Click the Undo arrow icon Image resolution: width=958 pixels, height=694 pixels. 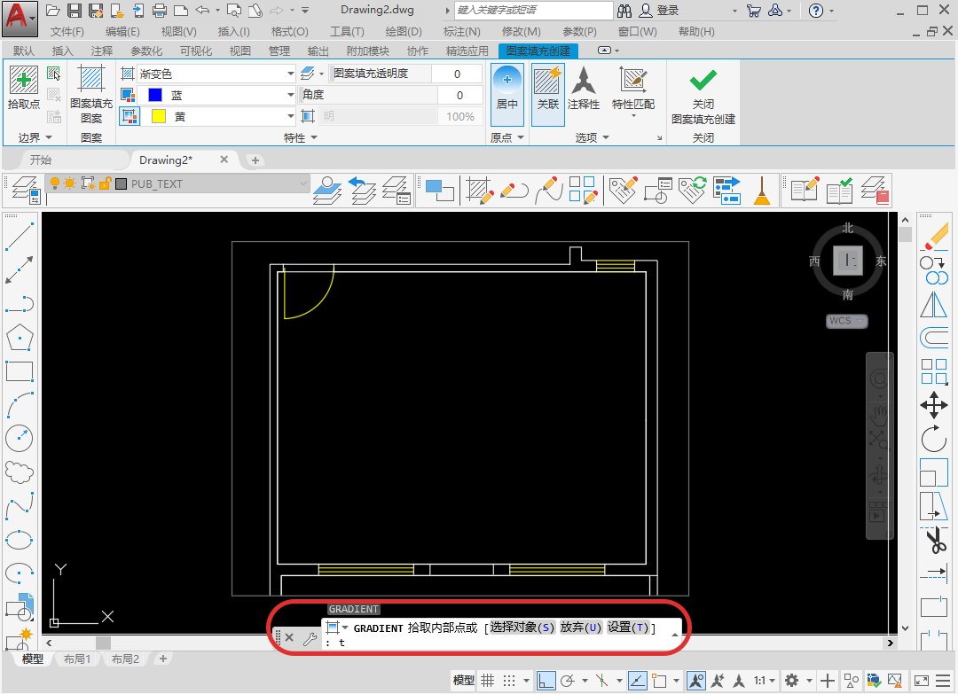(202, 11)
